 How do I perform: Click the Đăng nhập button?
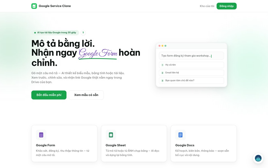pyautogui.click(x=226, y=6)
